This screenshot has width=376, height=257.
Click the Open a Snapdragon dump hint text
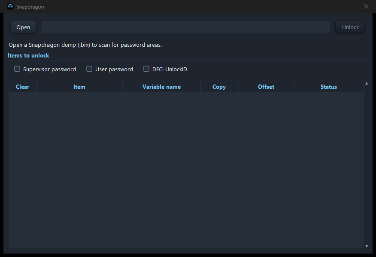[x=85, y=45]
